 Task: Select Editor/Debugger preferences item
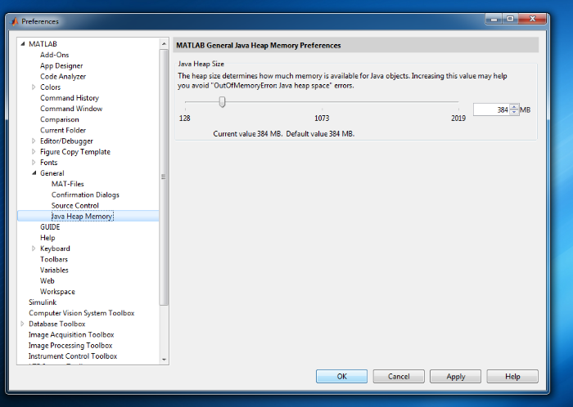coord(66,141)
